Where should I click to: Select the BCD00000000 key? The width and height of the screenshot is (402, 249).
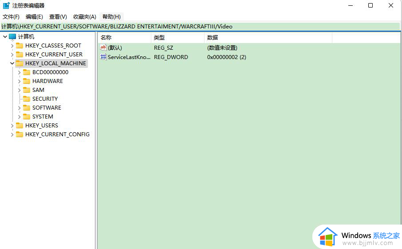[50, 72]
